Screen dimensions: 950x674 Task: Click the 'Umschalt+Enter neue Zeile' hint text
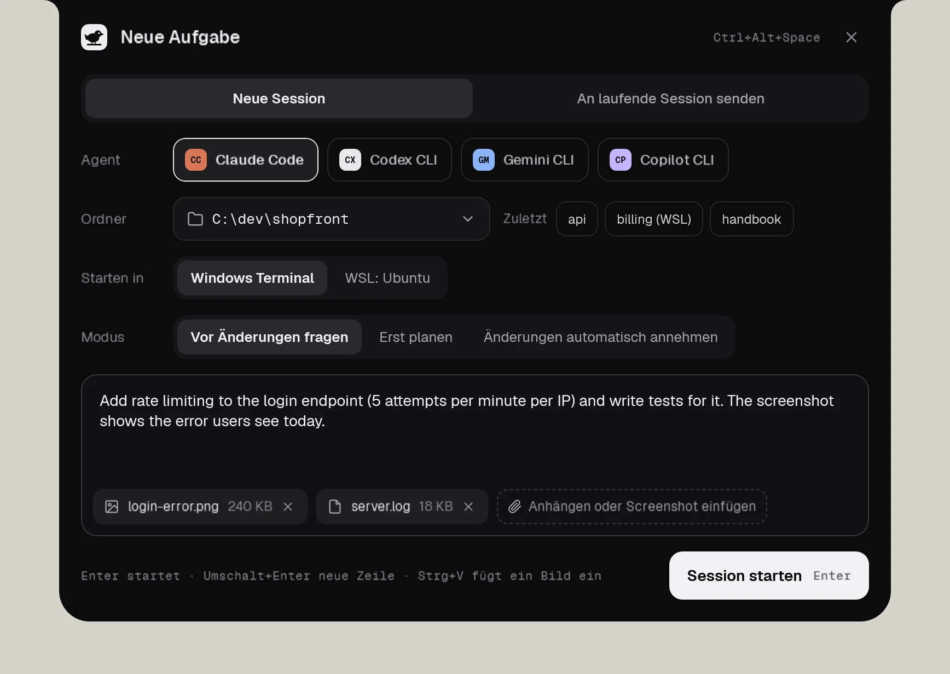tap(299, 576)
